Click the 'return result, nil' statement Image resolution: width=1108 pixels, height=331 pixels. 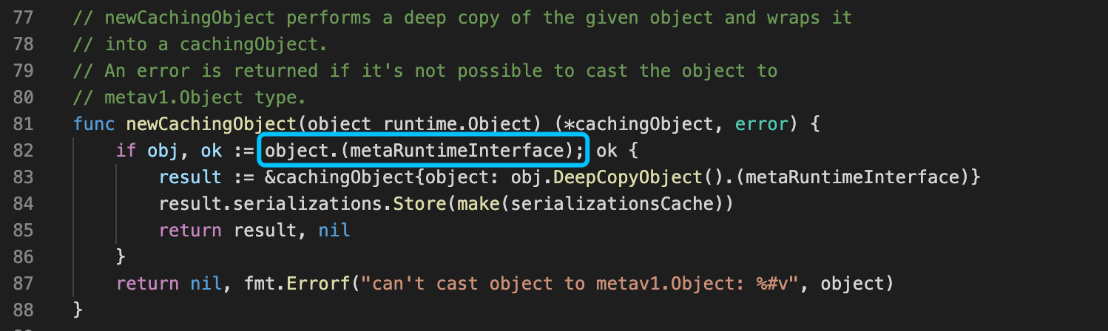pyautogui.click(x=254, y=231)
